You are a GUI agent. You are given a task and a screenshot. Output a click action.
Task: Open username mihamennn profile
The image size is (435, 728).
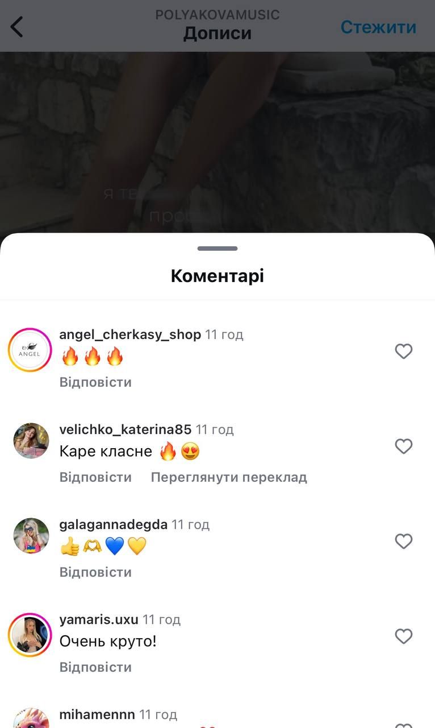pyautogui.click(x=97, y=714)
